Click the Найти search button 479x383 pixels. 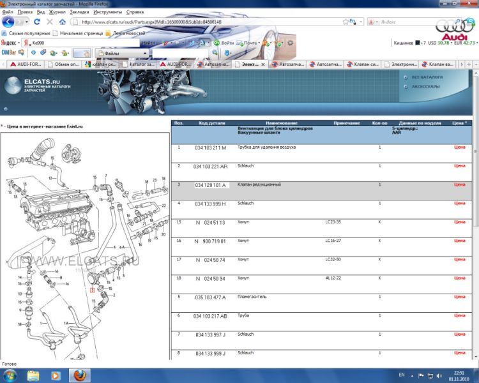148,43
